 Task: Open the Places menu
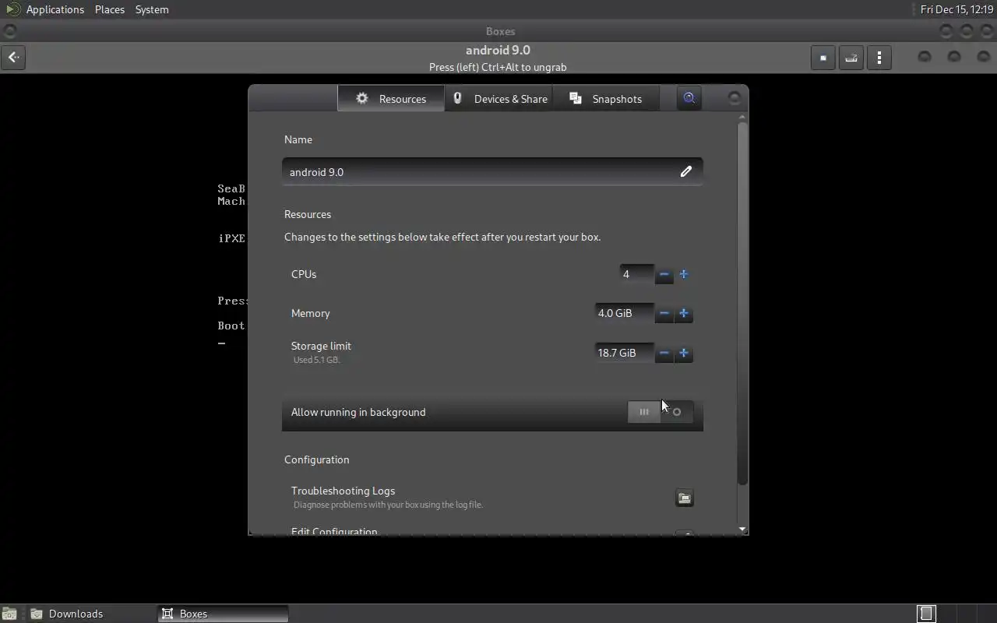pyautogui.click(x=110, y=9)
